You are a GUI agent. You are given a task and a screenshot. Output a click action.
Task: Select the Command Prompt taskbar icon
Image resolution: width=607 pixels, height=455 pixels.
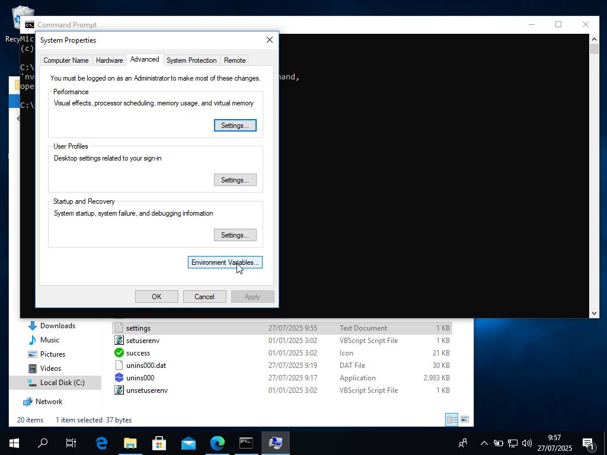point(246,443)
